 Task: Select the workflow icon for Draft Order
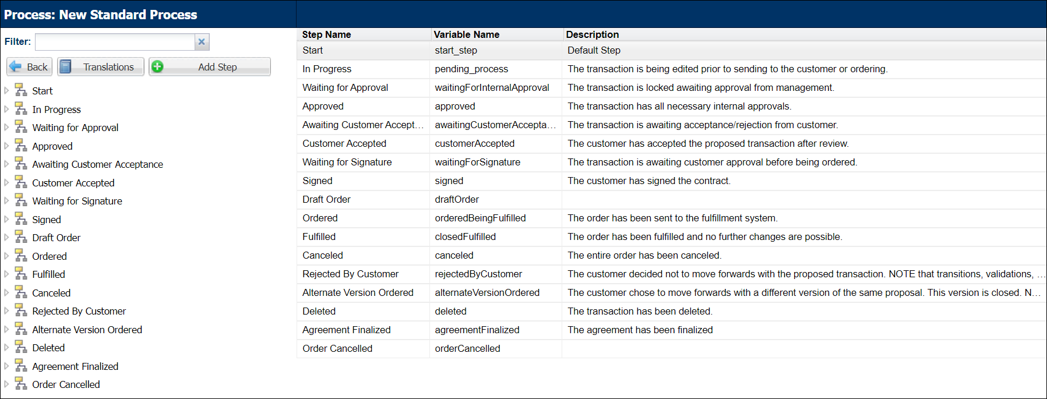(21, 237)
